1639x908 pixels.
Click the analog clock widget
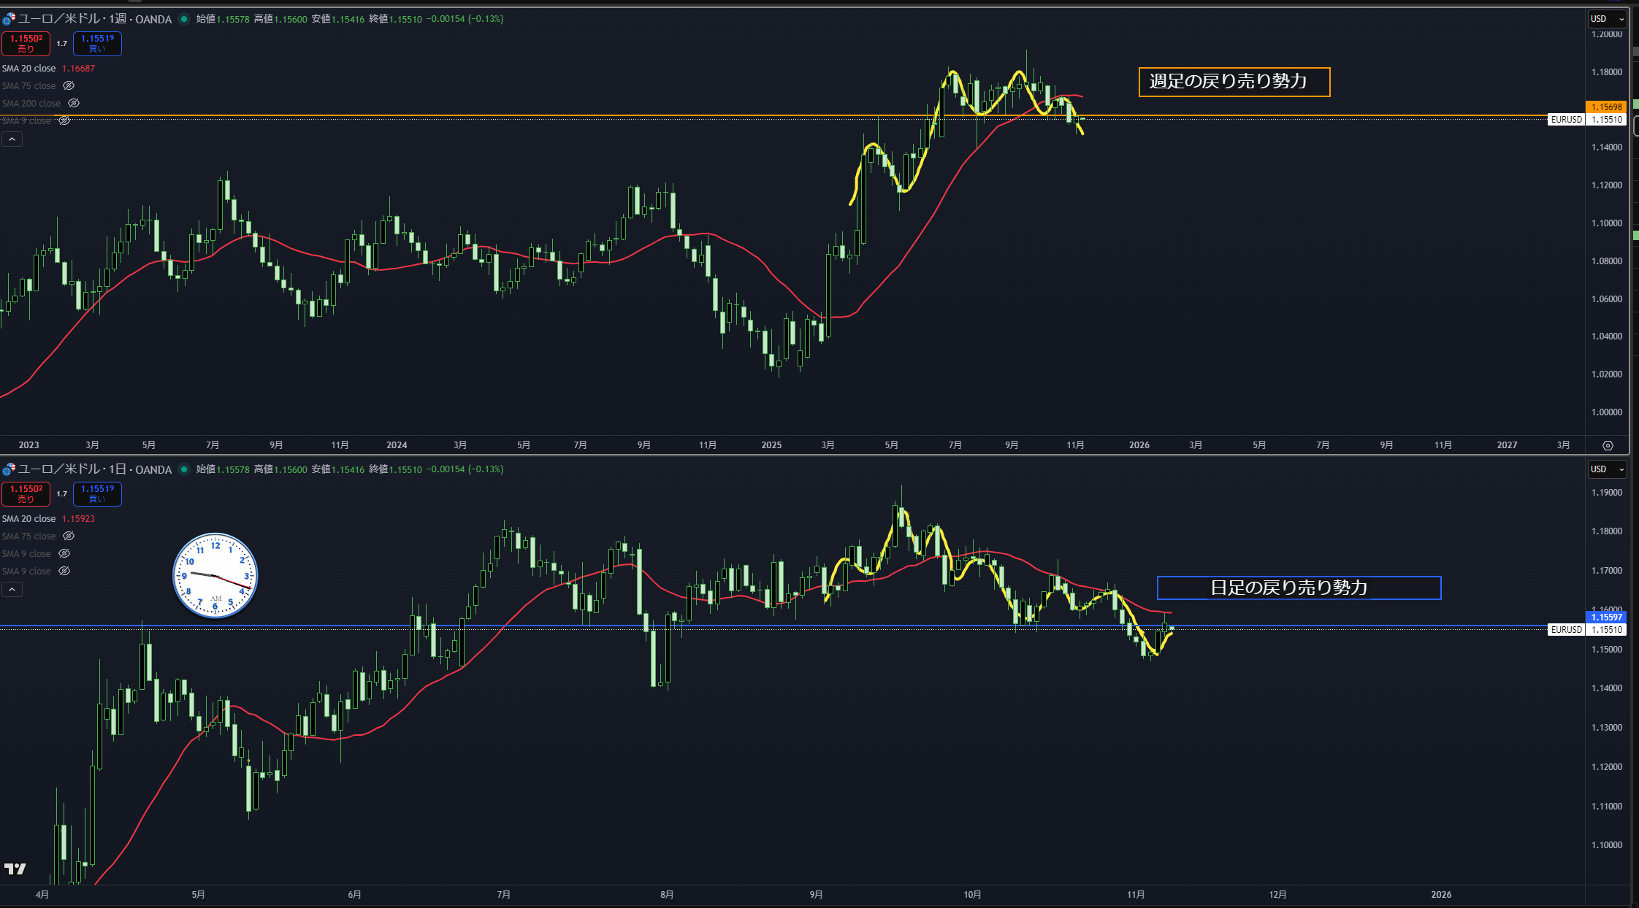click(215, 576)
